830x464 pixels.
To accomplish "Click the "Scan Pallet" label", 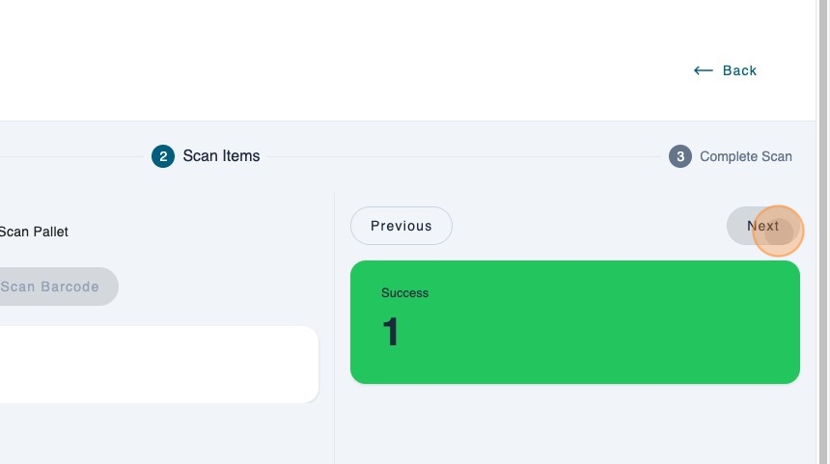I will click(x=34, y=232).
